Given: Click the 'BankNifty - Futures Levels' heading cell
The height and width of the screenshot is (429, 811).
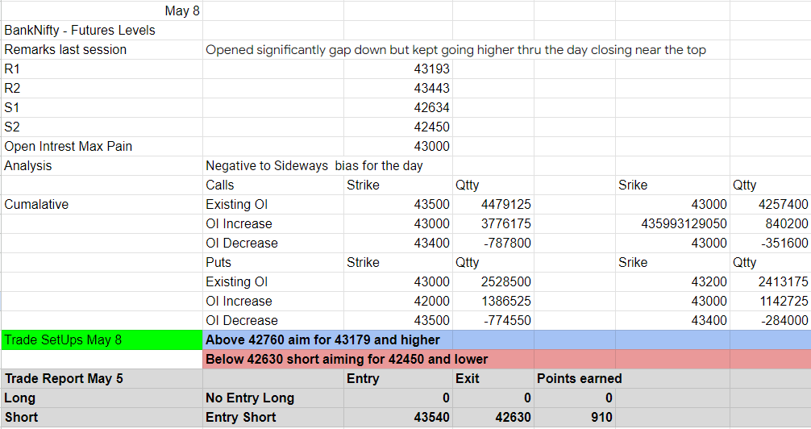Looking at the screenshot, I should point(102,31).
